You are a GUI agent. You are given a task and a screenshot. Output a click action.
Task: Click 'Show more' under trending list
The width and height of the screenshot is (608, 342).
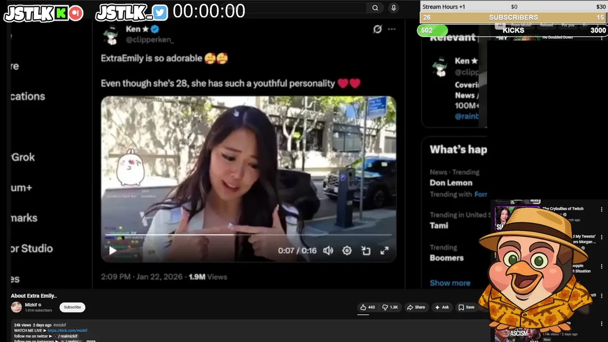pyautogui.click(x=450, y=283)
